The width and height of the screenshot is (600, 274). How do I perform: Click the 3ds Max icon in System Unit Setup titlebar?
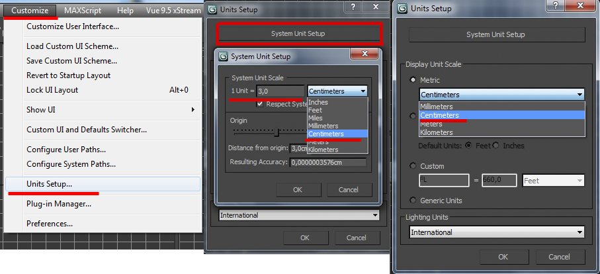223,57
